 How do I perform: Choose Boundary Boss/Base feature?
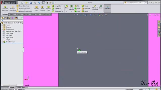pos(24,11)
